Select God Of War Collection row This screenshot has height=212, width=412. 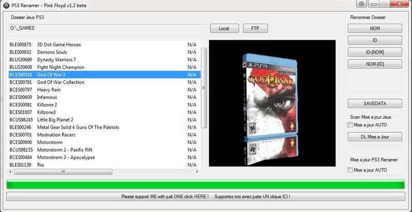point(105,82)
